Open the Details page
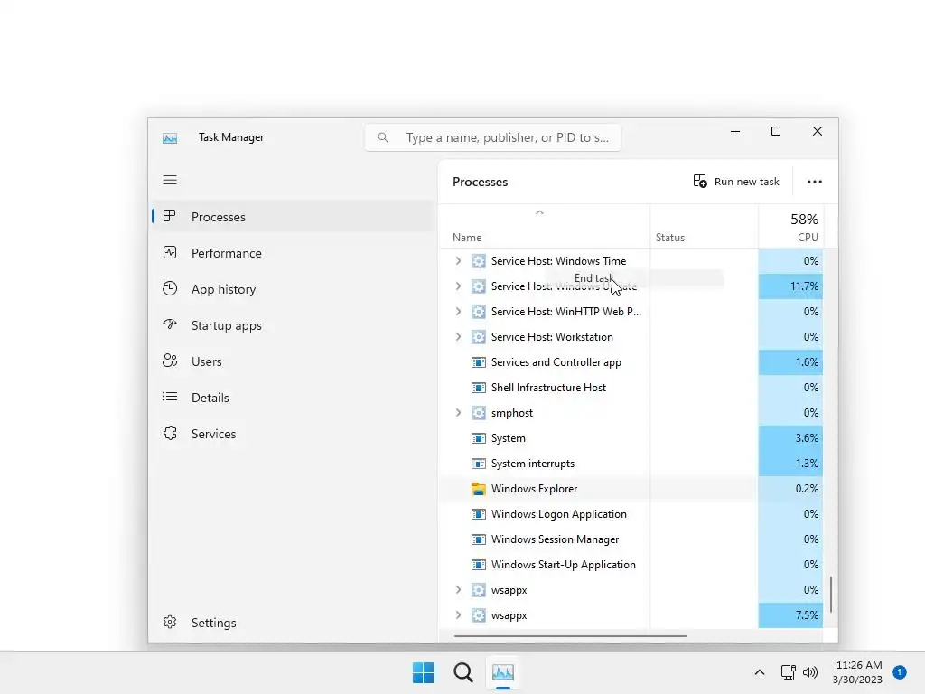The height and width of the screenshot is (694, 925). click(x=293, y=398)
